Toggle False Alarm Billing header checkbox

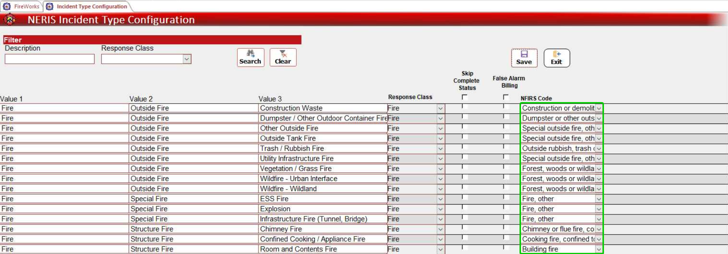coord(506,97)
